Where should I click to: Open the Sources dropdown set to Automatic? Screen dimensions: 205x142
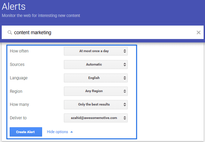pyautogui.click(x=96, y=64)
